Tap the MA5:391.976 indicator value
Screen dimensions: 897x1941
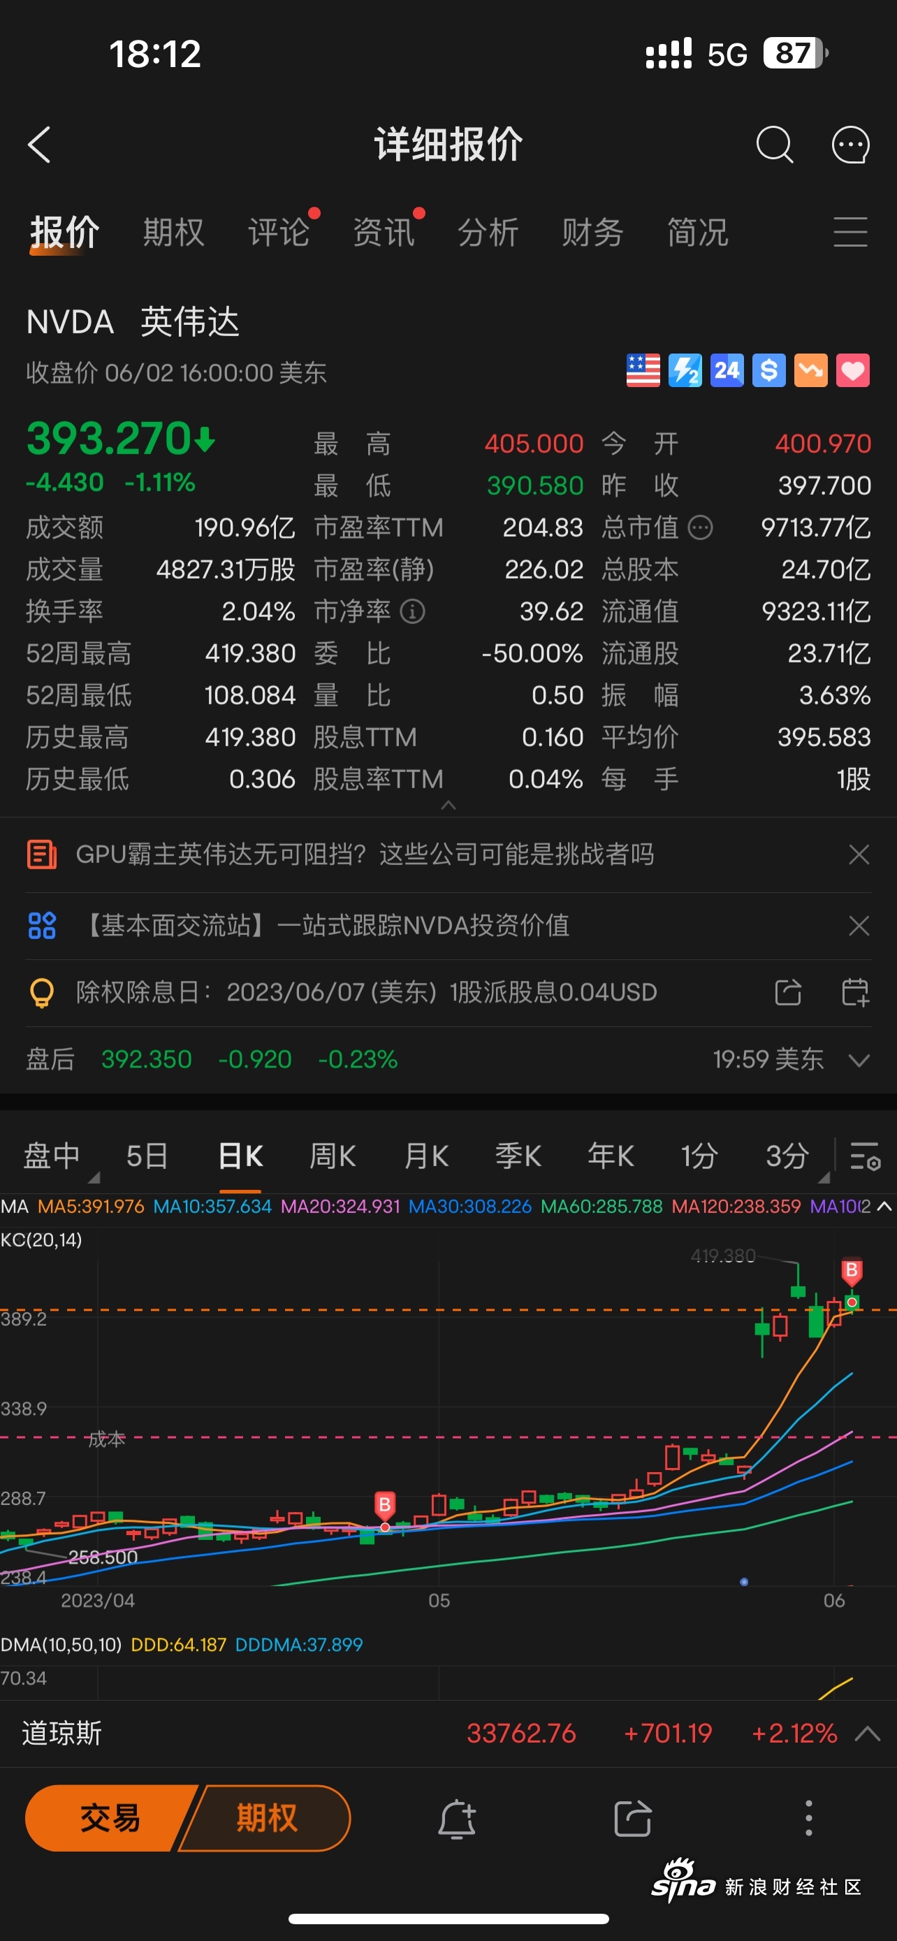91,1207
